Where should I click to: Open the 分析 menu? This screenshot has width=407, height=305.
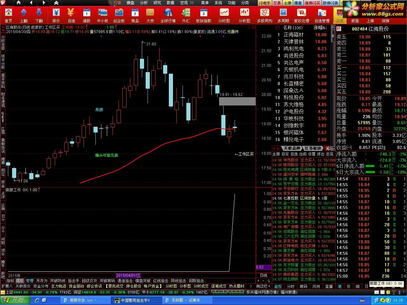[144, 3]
